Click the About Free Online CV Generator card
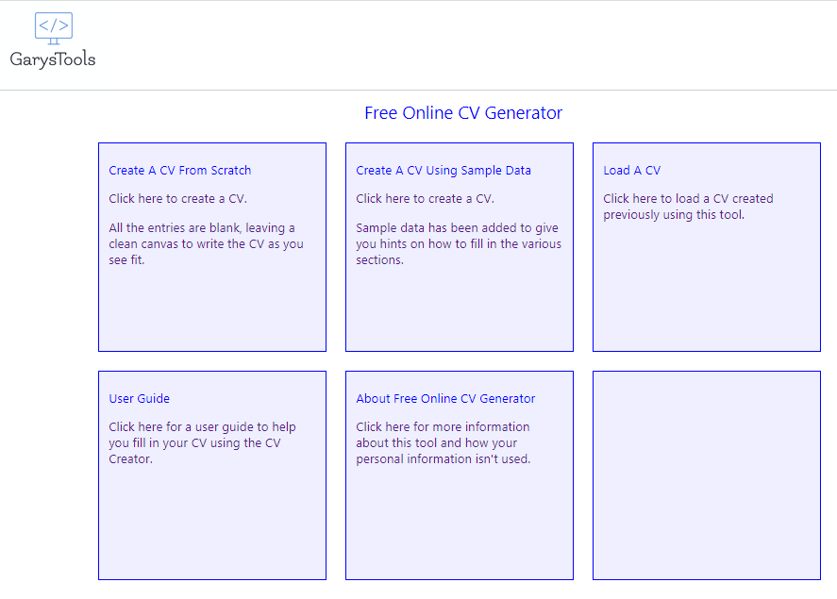This screenshot has height=599, width=837. click(x=459, y=519)
